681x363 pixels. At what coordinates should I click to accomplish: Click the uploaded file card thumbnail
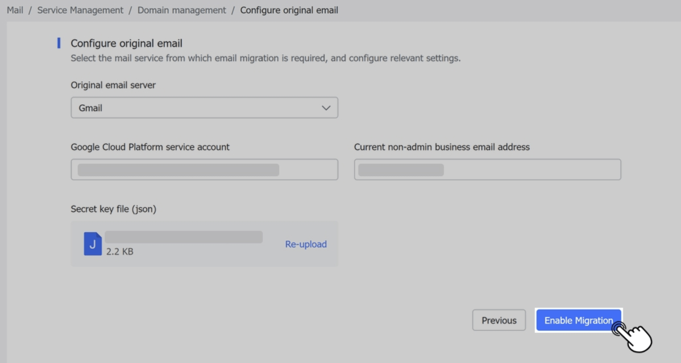pos(204,243)
